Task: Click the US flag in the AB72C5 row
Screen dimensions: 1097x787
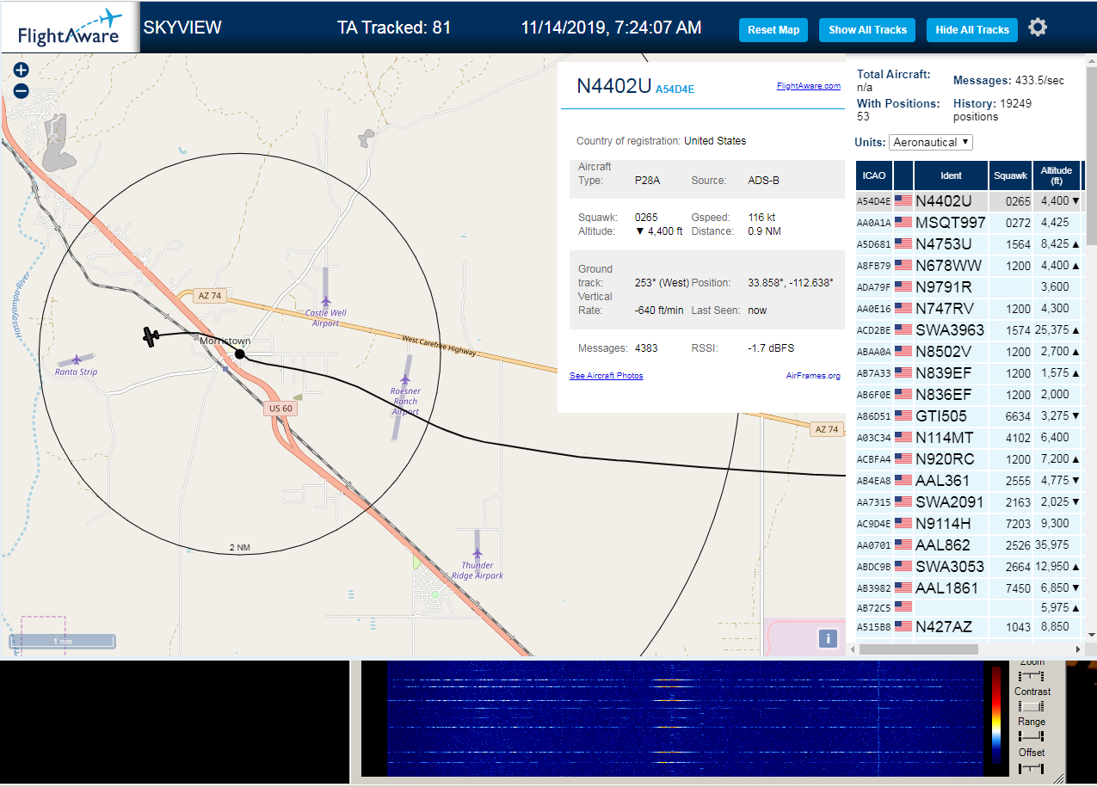Action: (x=903, y=606)
